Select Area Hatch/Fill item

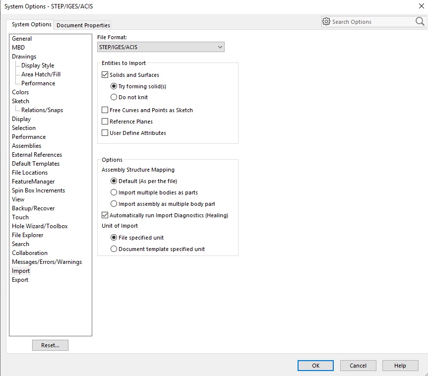pyautogui.click(x=41, y=74)
